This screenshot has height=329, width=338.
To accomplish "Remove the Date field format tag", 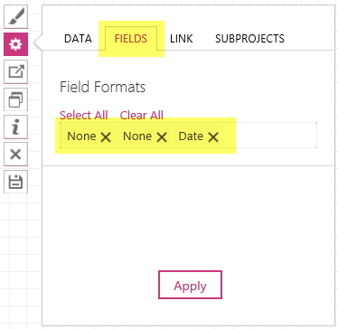I will 213,137.
